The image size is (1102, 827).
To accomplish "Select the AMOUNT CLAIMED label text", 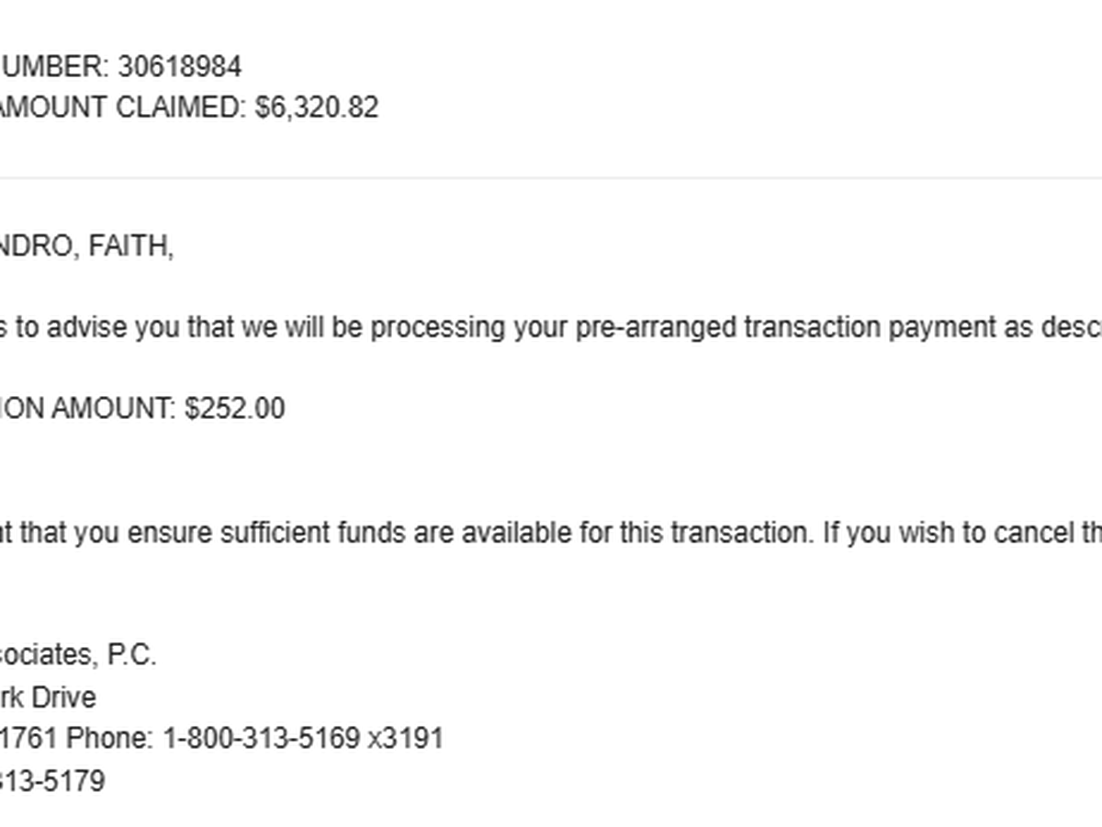I will 119,108.
